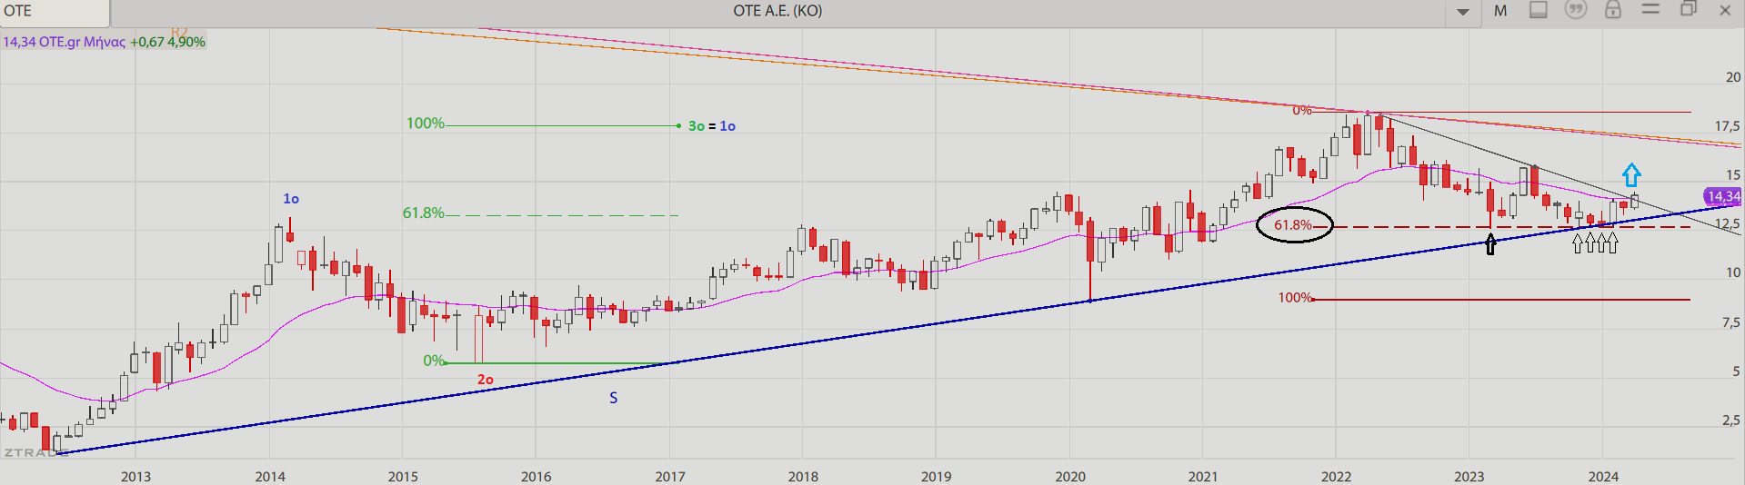Click the red 100% Fibonacci label

(1295, 298)
